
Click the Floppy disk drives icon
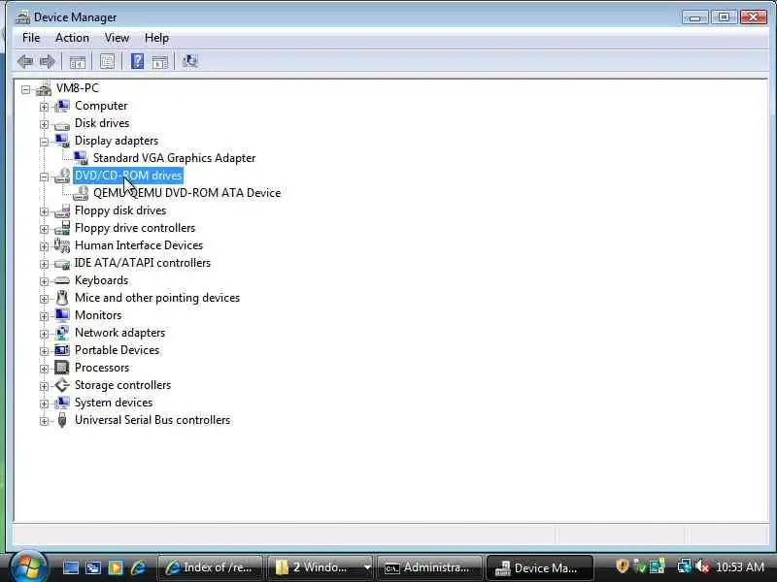[62, 210]
